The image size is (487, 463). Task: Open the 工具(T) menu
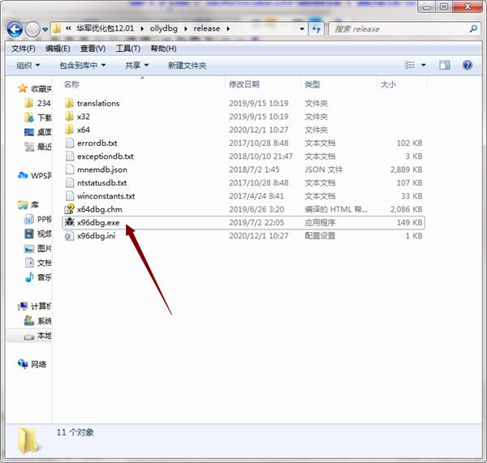pyautogui.click(x=128, y=49)
